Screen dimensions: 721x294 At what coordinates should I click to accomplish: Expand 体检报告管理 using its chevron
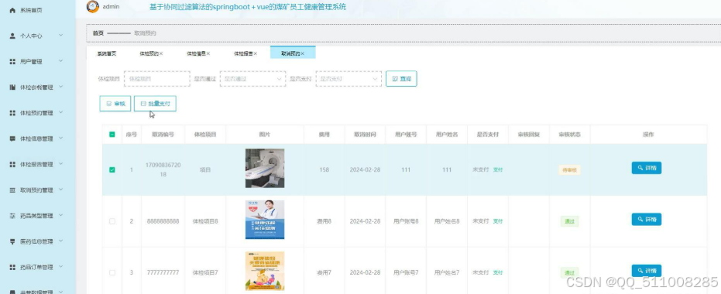click(60, 164)
